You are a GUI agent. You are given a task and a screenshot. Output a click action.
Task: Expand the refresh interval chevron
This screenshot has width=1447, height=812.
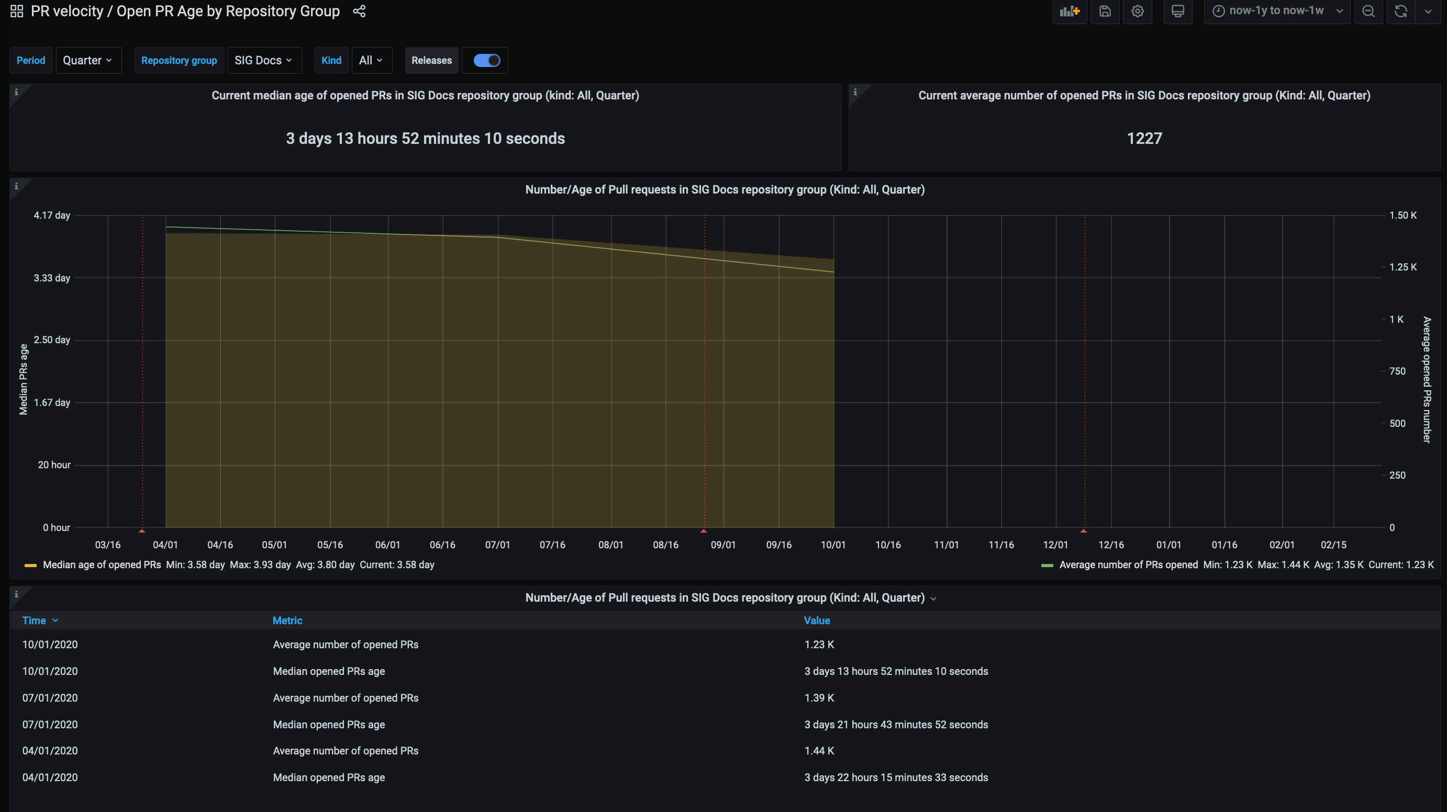point(1428,11)
